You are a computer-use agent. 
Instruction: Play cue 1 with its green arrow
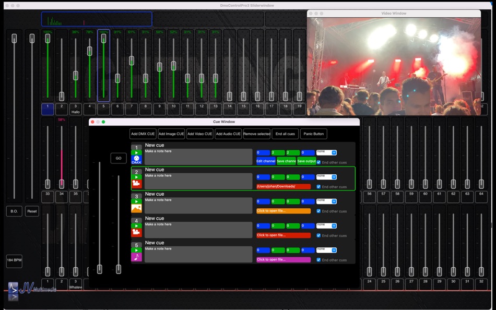[x=136, y=153]
